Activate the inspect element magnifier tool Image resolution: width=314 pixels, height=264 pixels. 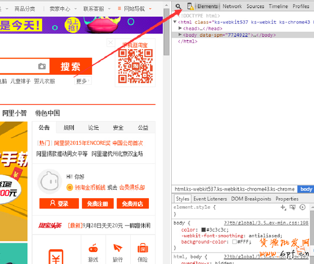coord(178,6)
